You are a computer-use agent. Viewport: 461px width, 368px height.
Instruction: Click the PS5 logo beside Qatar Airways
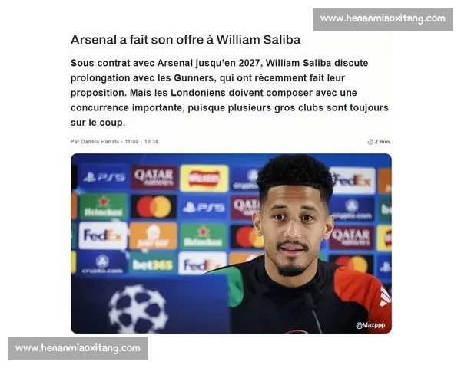(104, 177)
